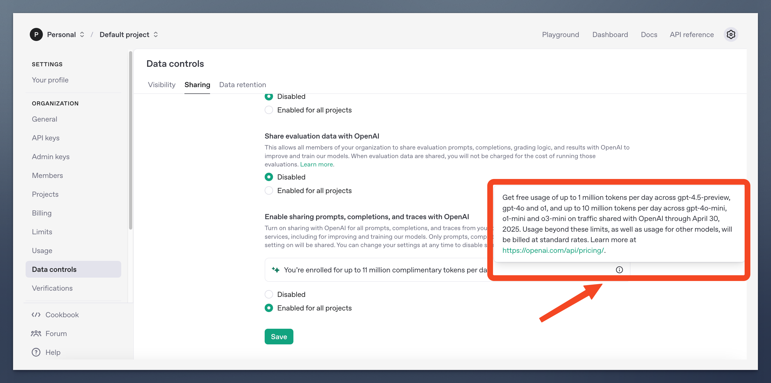Open the Billing settings page
771x383 pixels.
(42, 213)
